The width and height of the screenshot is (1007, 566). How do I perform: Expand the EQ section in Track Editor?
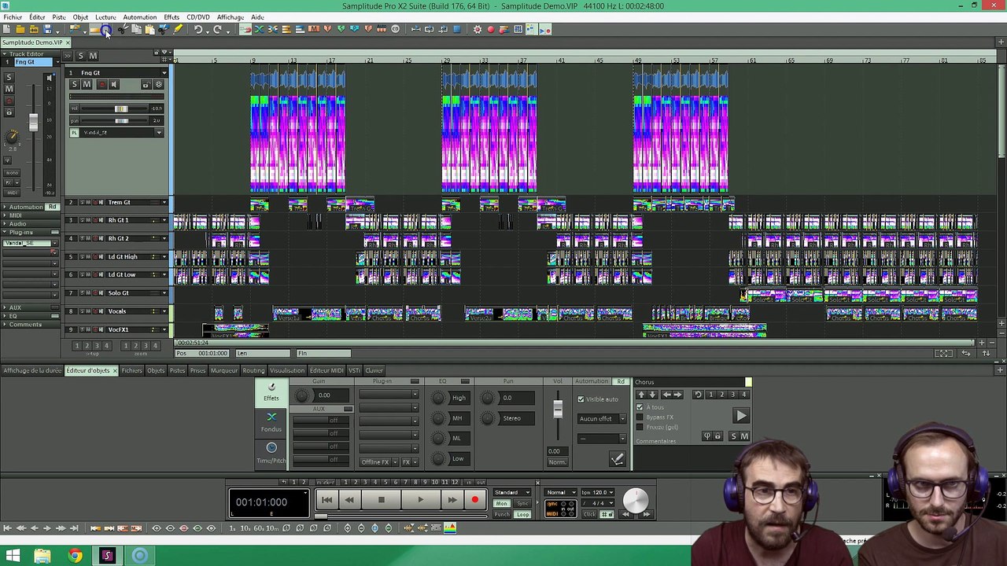pos(13,316)
